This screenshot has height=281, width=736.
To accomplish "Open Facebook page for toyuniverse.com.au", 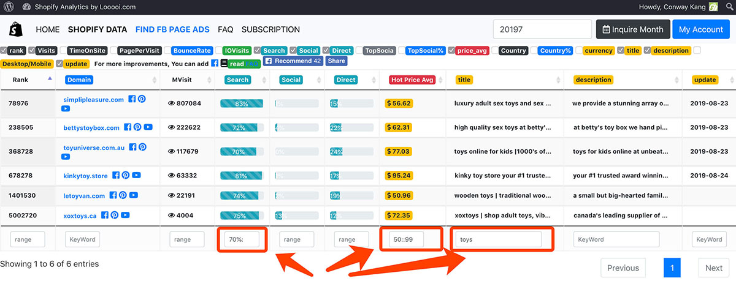I will (x=132, y=148).
